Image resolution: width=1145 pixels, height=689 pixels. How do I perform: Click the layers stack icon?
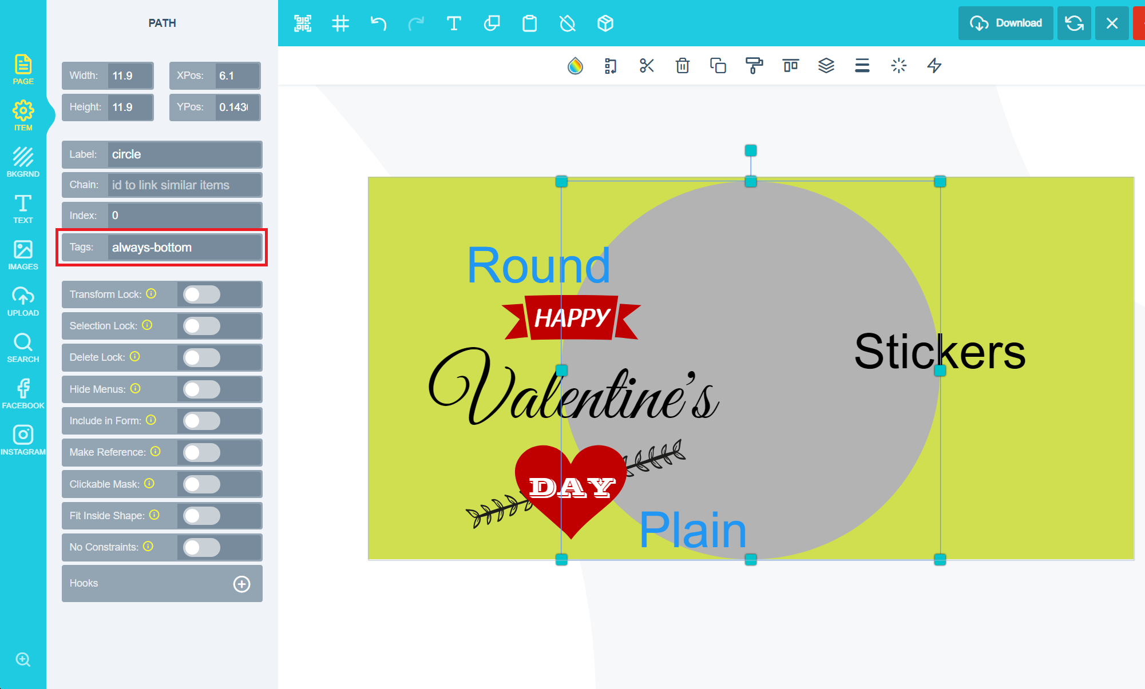pyautogui.click(x=826, y=66)
